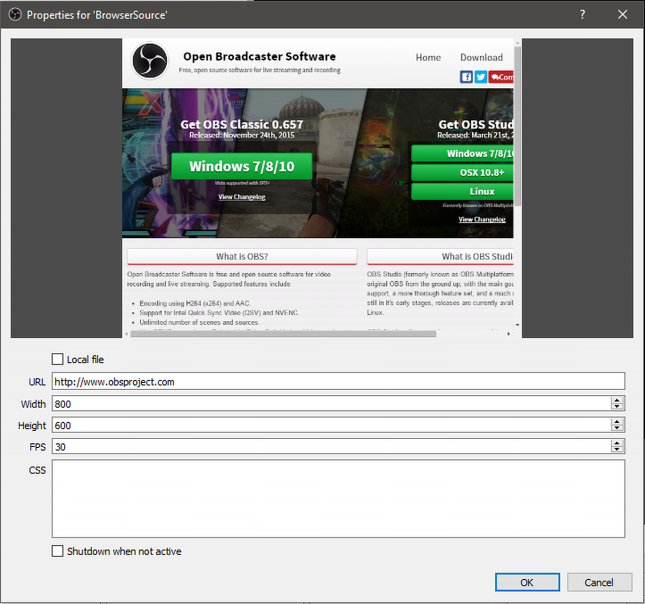Viewport: 645px width, 604px height.
Task: Increase FPS value with up arrow
Action: pos(617,443)
